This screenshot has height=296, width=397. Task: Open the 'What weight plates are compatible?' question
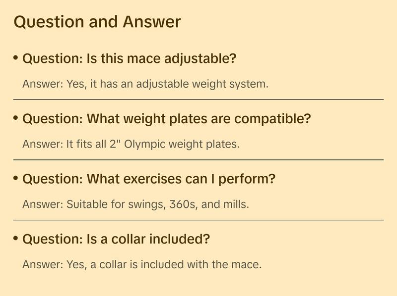(166, 119)
